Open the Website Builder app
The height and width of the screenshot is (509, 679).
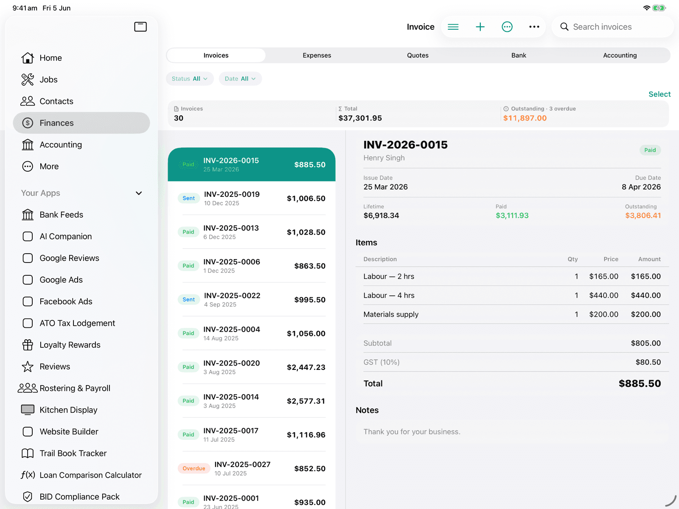click(81, 431)
